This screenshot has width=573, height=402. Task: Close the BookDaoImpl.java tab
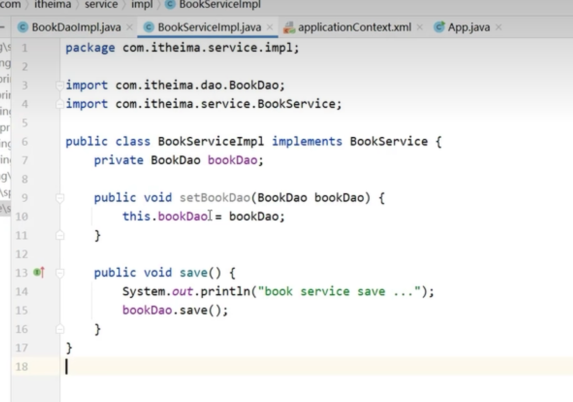coord(129,28)
